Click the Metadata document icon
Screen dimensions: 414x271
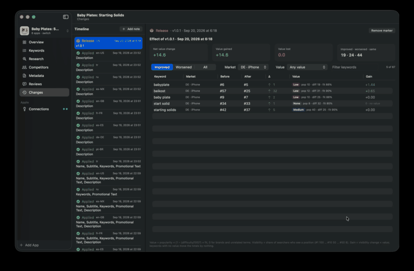tap(24, 76)
